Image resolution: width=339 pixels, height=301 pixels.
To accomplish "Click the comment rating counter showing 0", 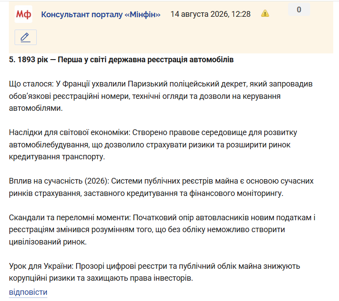I will [299, 9].
